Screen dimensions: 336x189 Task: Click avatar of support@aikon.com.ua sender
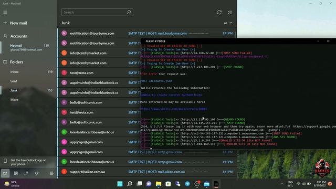point(64,172)
